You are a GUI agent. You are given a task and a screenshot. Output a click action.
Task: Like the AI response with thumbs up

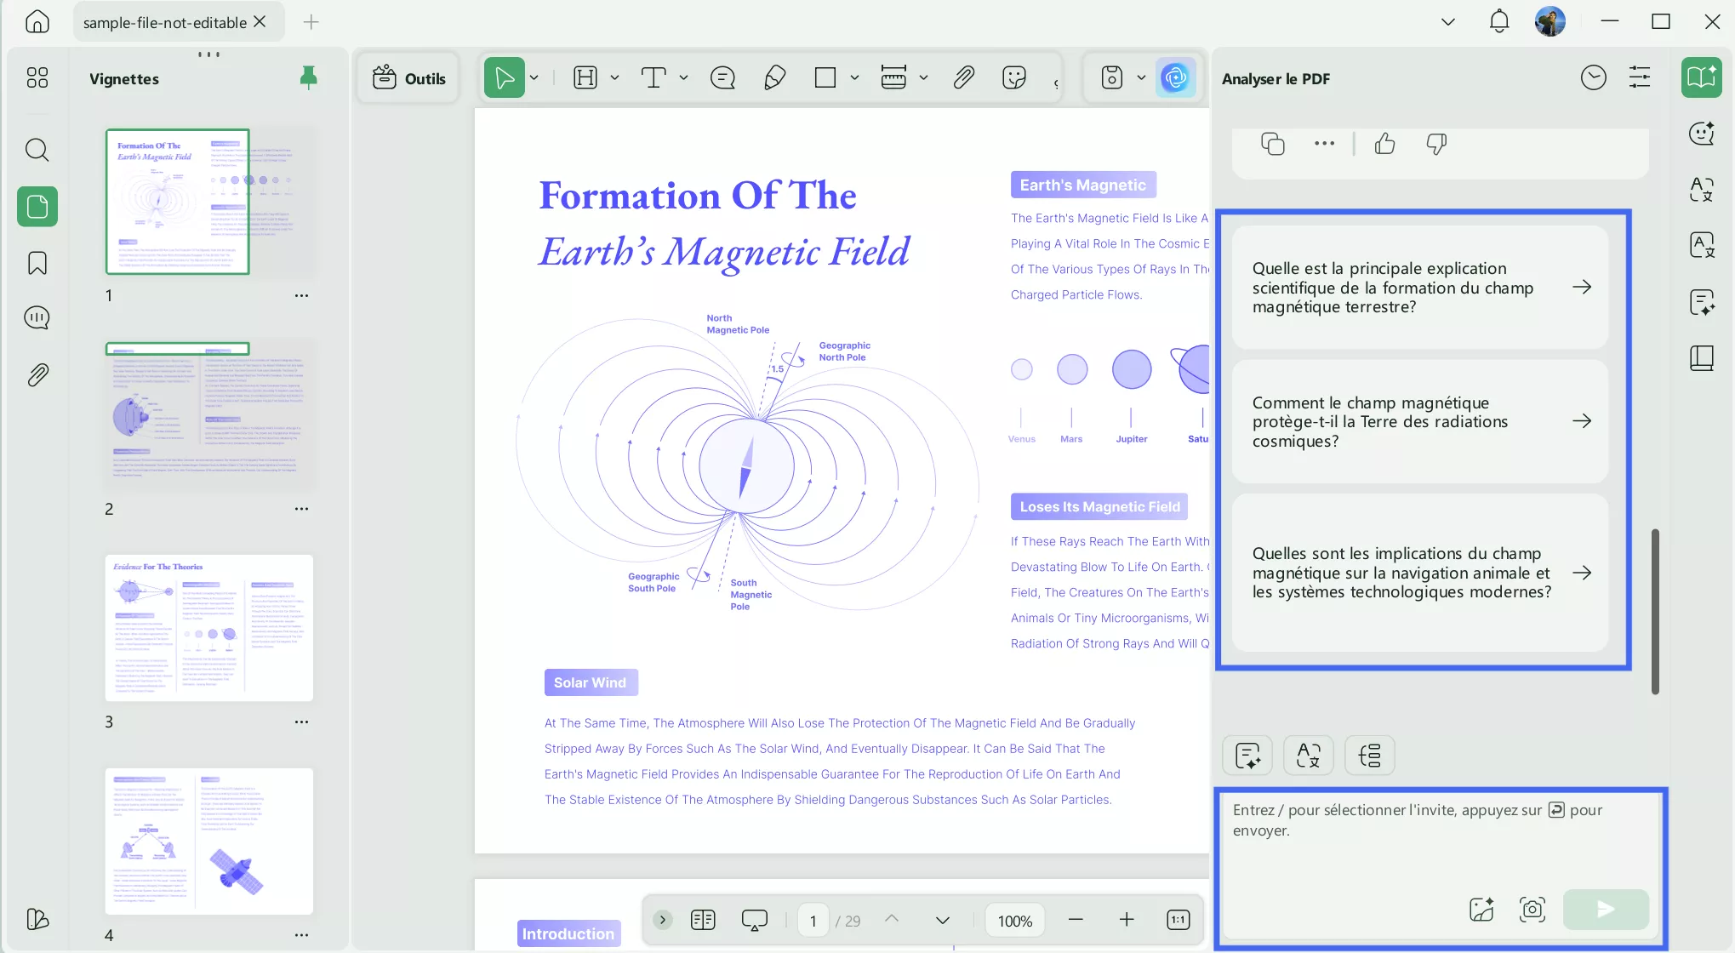click(1384, 144)
